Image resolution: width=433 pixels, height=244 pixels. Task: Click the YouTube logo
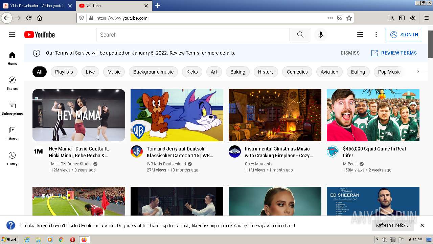[x=40, y=35]
